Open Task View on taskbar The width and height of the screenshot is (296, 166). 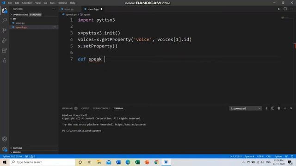(x=89, y=162)
